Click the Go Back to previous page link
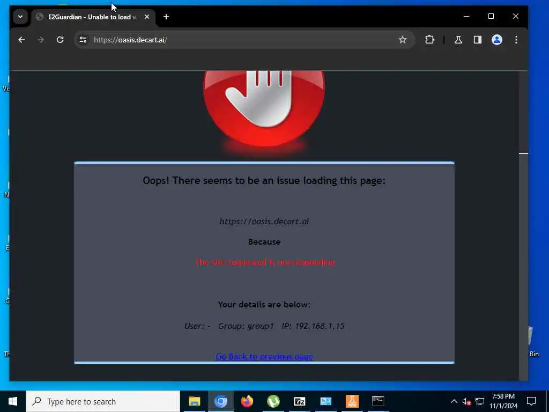This screenshot has width=549, height=412. pyautogui.click(x=264, y=357)
